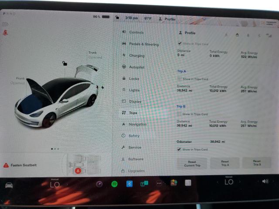Open the Navigation menu
This screenshot has width=279, height=209.
[x=134, y=124]
